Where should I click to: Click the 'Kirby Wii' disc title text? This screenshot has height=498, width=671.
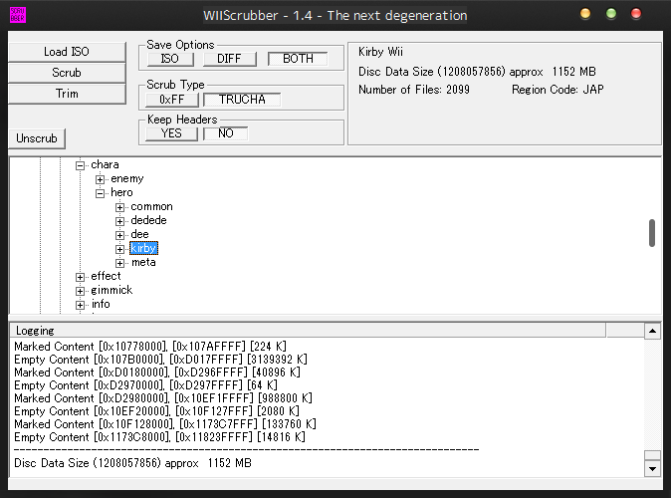coord(380,52)
